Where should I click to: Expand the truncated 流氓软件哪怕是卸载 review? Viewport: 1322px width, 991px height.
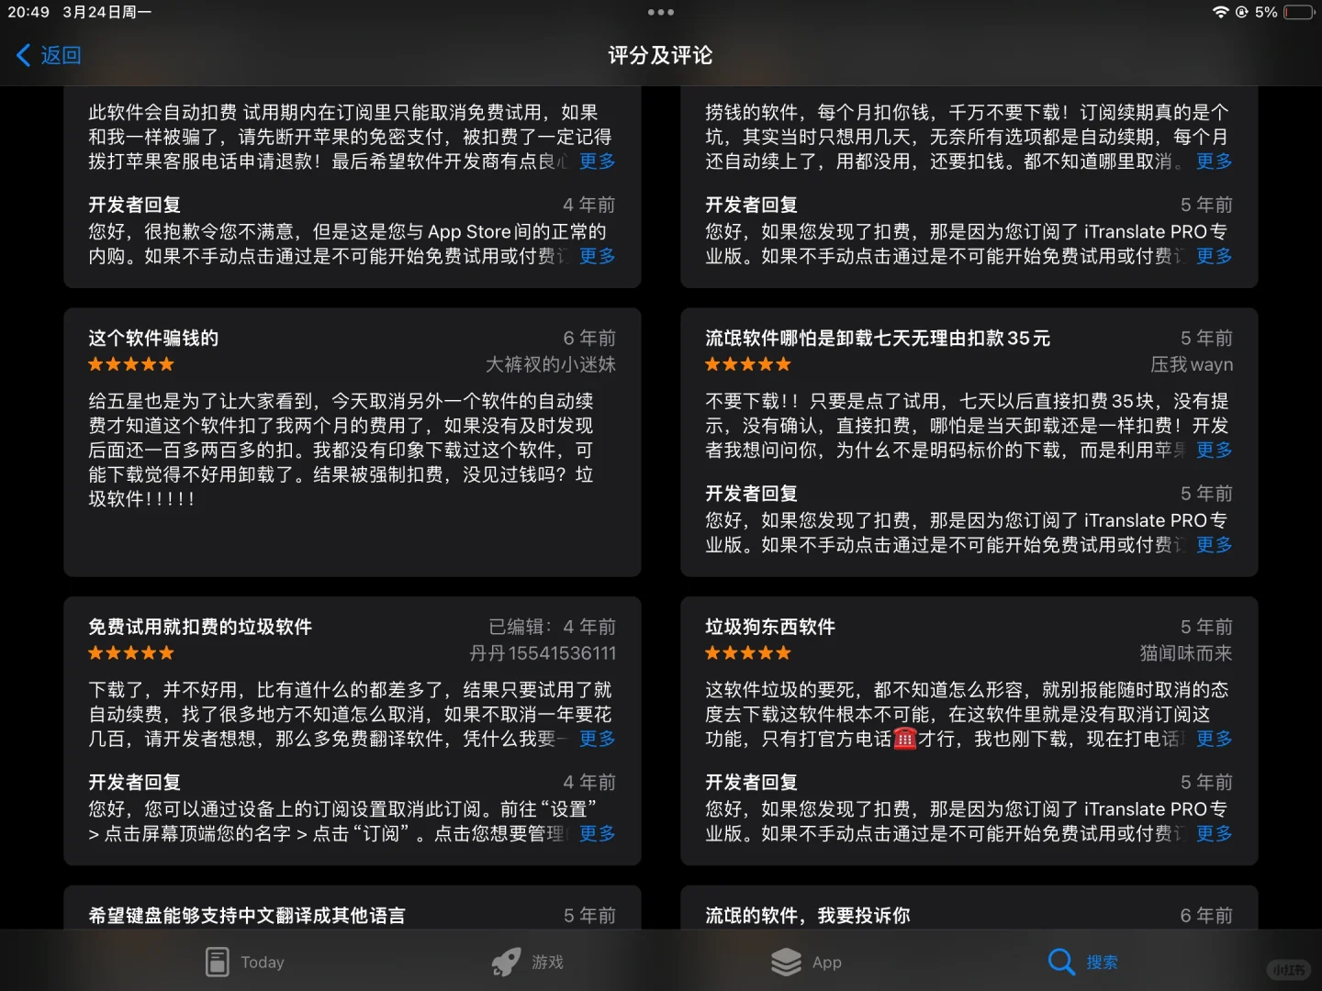pyautogui.click(x=1213, y=450)
